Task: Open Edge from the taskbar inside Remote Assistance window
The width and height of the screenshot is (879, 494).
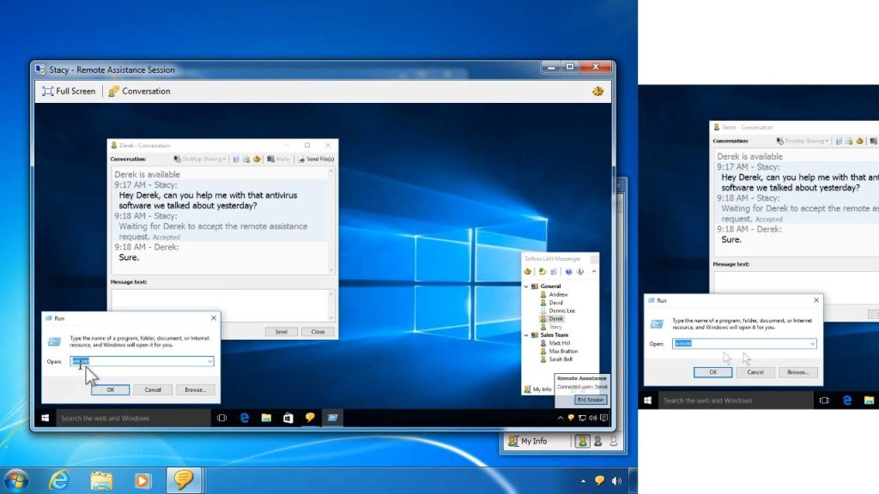Action: pos(245,418)
